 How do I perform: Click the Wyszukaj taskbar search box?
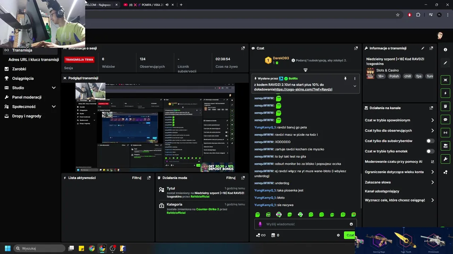point(39,248)
